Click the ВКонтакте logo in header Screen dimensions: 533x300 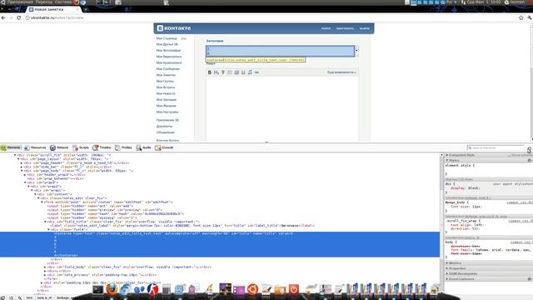(x=174, y=28)
